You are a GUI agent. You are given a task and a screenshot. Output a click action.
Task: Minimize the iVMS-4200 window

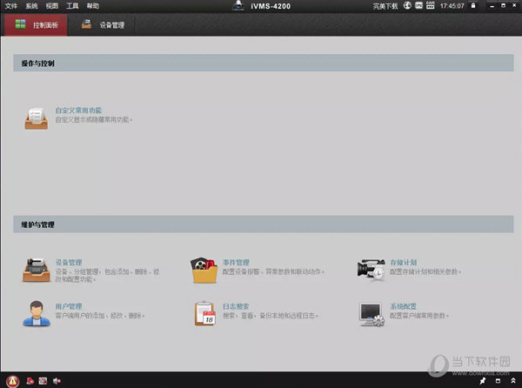492,6
